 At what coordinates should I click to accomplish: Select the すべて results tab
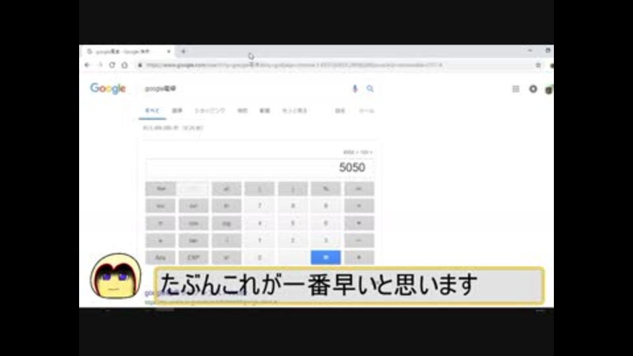(x=152, y=111)
